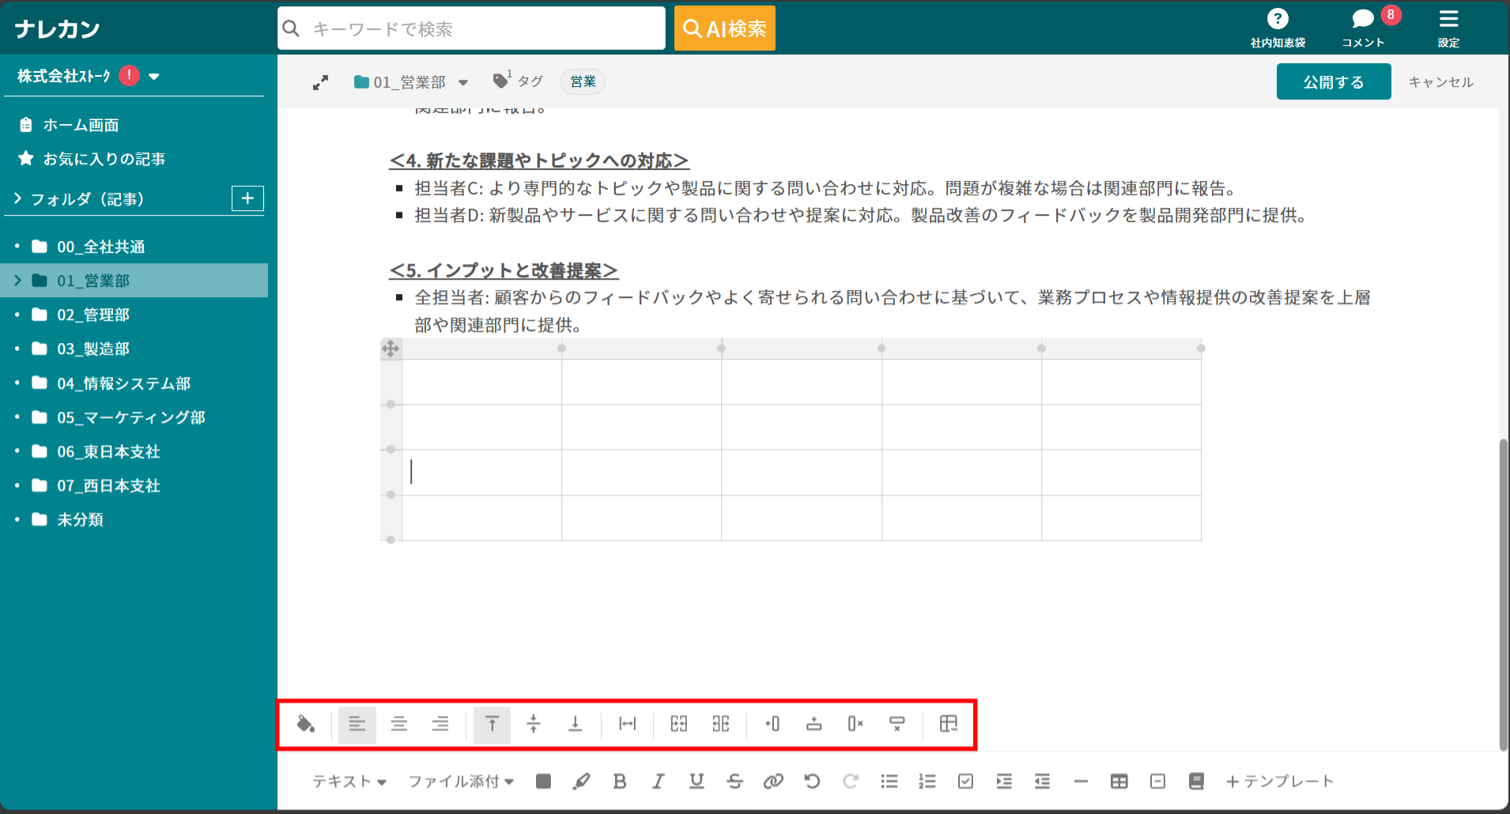Image resolution: width=1510 pixels, height=814 pixels.
Task: Select the cell fill color icon
Action: pyautogui.click(x=307, y=724)
